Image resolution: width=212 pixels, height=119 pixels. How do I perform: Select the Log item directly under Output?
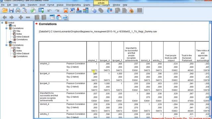tap(14, 25)
